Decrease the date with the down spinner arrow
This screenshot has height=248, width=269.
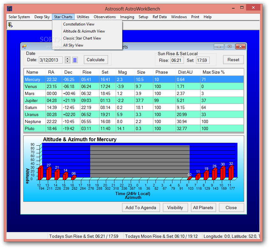pos(68,62)
